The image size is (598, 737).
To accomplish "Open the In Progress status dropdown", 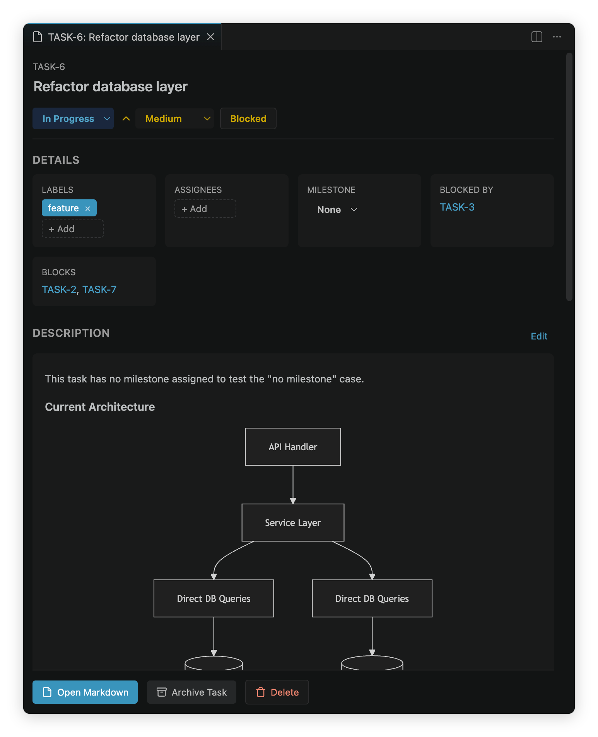I will point(73,118).
